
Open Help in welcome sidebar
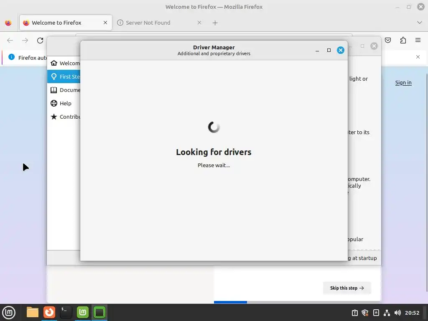(x=64, y=103)
